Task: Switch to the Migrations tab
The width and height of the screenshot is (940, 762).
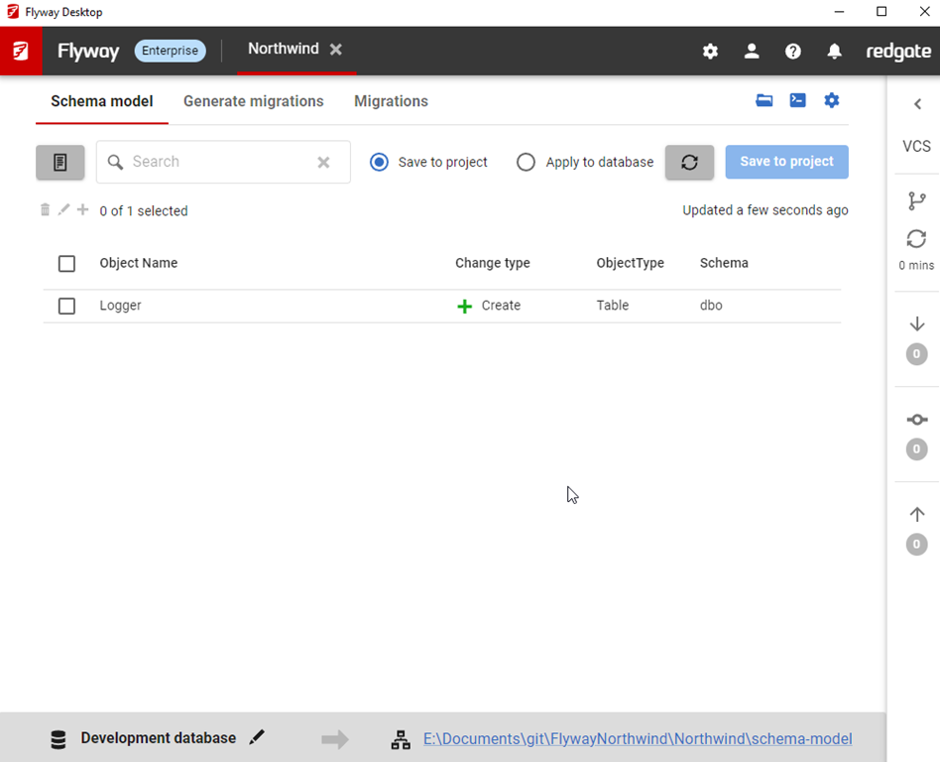Action: point(391,101)
